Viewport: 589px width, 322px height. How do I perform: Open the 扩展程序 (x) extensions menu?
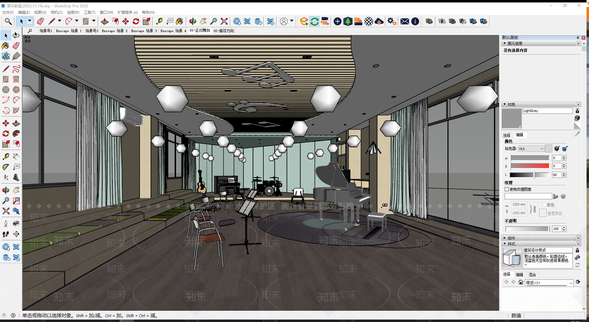click(x=127, y=12)
